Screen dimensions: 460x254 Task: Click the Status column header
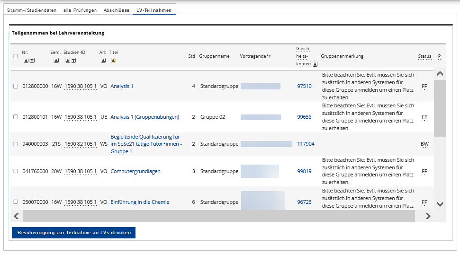click(424, 56)
